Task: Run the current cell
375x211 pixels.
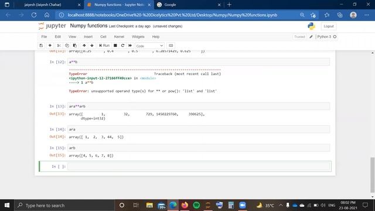Action: pyautogui.click(x=104, y=46)
